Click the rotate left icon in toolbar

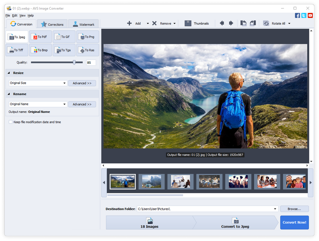(x=244, y=23)
